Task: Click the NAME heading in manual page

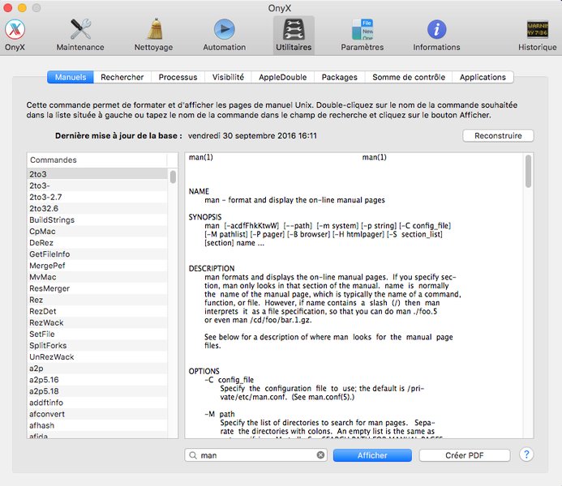Action: pos(199,191)
